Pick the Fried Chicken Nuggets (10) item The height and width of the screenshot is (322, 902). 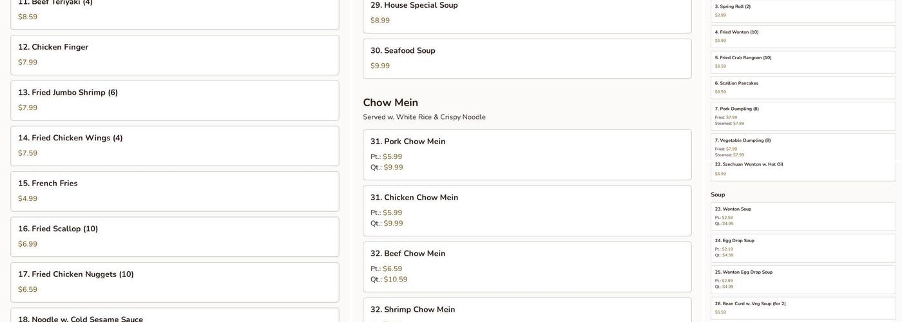pos(175,282)
